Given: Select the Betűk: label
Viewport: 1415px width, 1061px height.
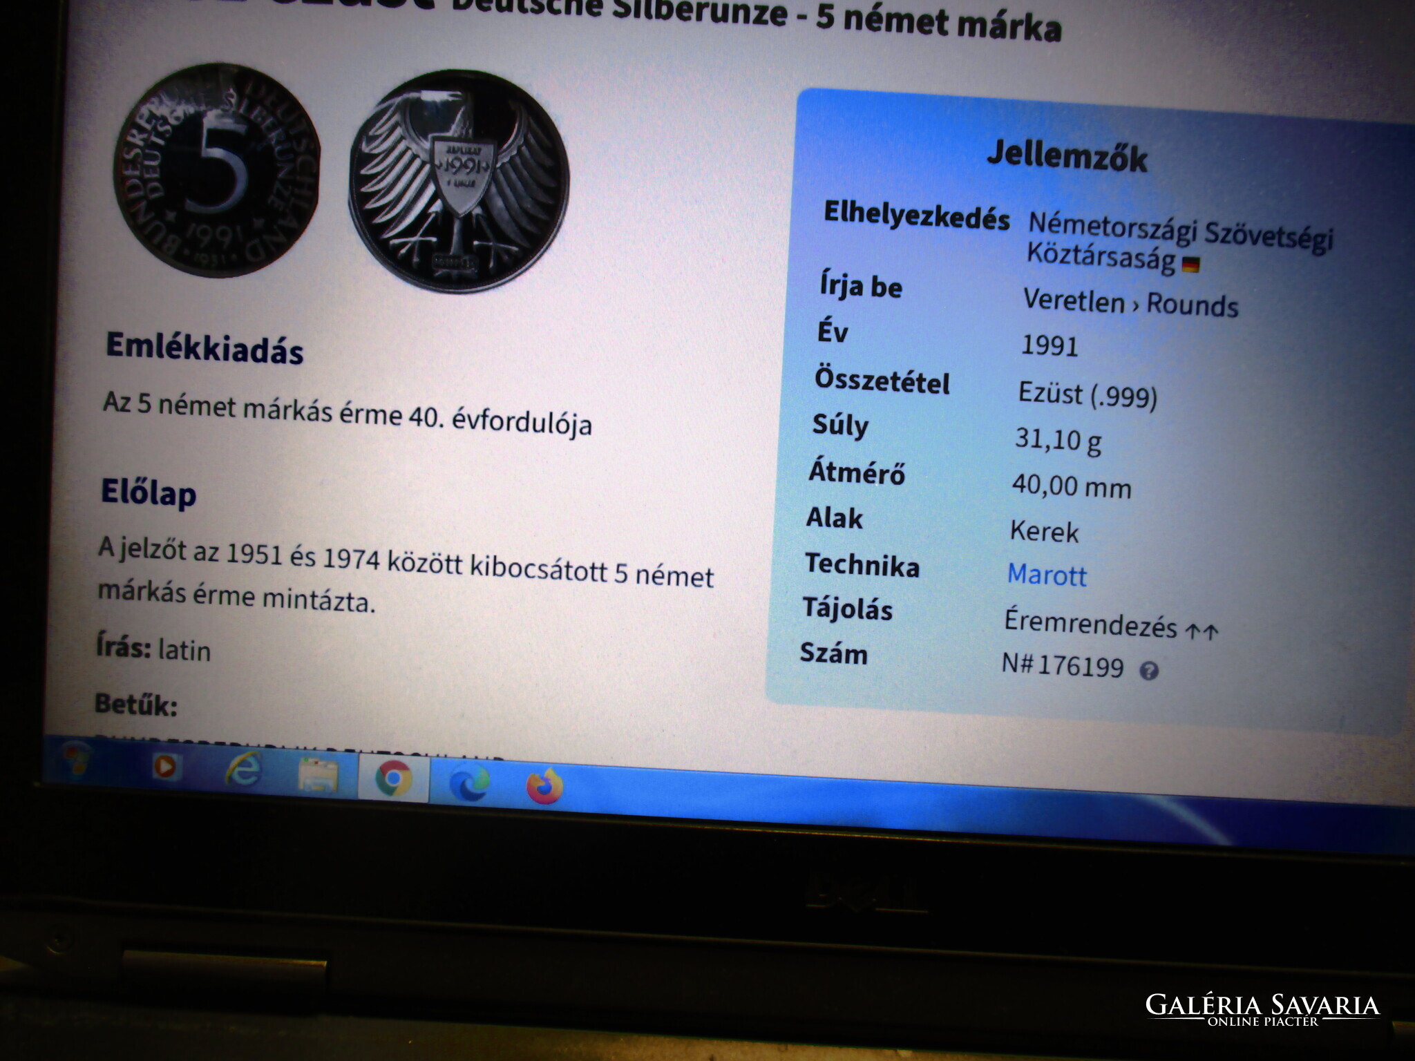Looking at the screenshot, I should (x=136, y=705).
